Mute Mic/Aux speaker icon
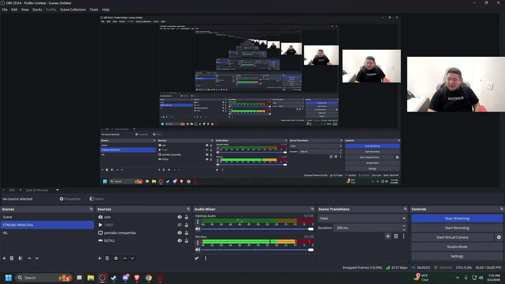The image size is (505, 284). (x=198, y=249)
